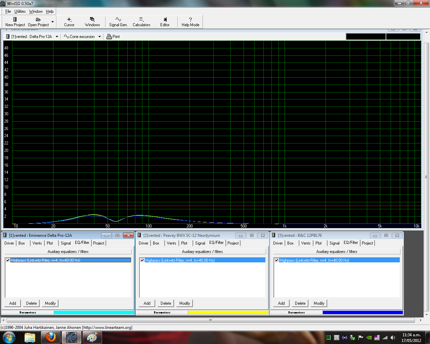Switch to Vents tab in Eminence project
The image size is (430, 344).
37,243
